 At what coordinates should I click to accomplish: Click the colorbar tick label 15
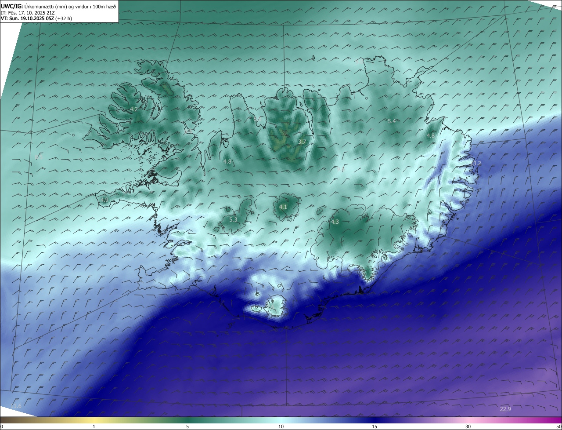point(375,426)
